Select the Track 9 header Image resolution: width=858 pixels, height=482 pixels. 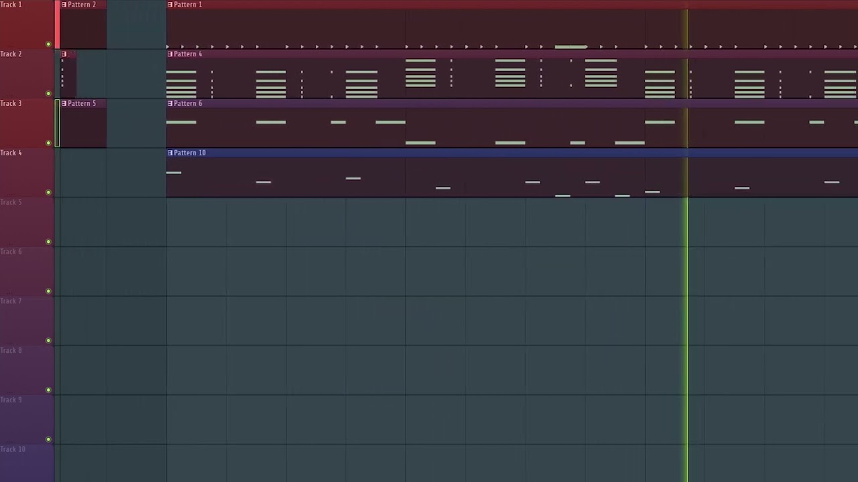pyautogui.click(x=27, y=420)
